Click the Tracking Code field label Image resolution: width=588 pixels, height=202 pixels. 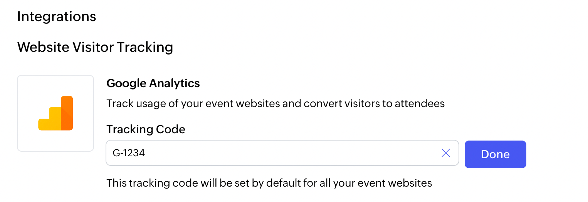click(x=146, y=129)
